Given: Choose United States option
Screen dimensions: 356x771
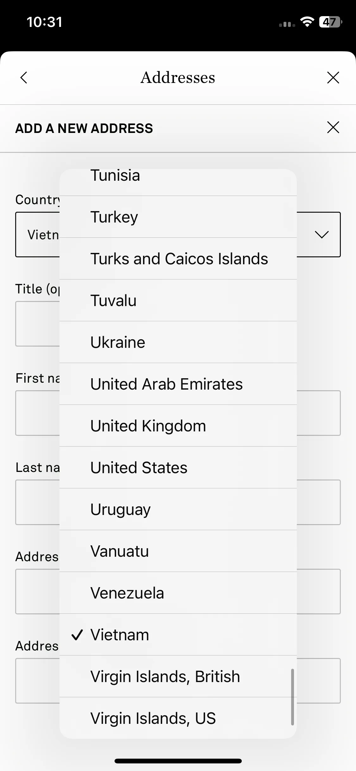Looking at the screenshot, I should [178, 467].
